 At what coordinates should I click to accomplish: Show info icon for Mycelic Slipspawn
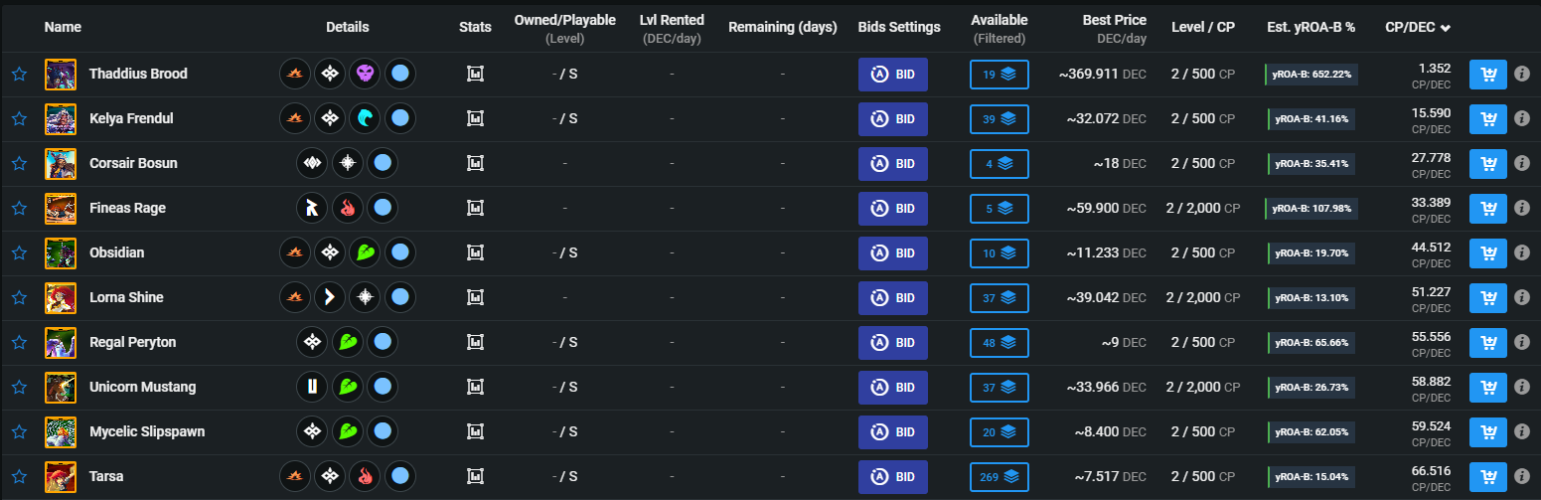click(x=1521, y=431)
